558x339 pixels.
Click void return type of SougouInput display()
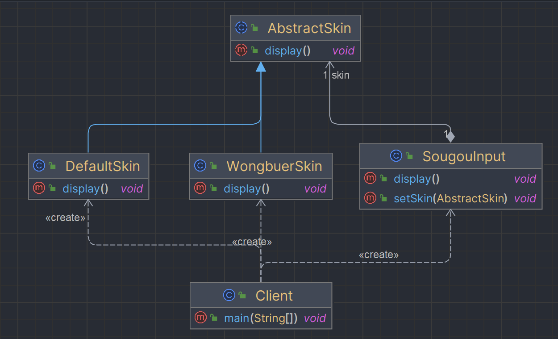coord(525,179)
